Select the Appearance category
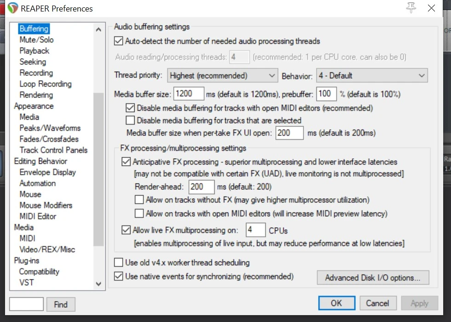This screenshot has height=322, width=451. point(34,106)
